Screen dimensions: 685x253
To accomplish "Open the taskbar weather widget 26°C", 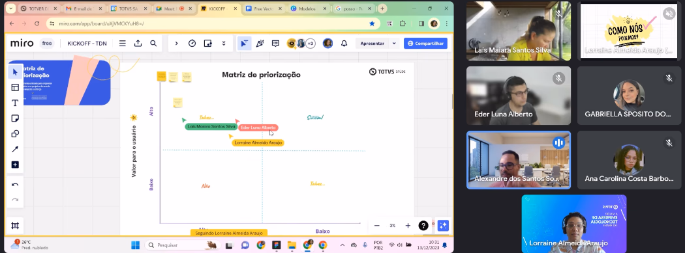I will coord(29,245).
